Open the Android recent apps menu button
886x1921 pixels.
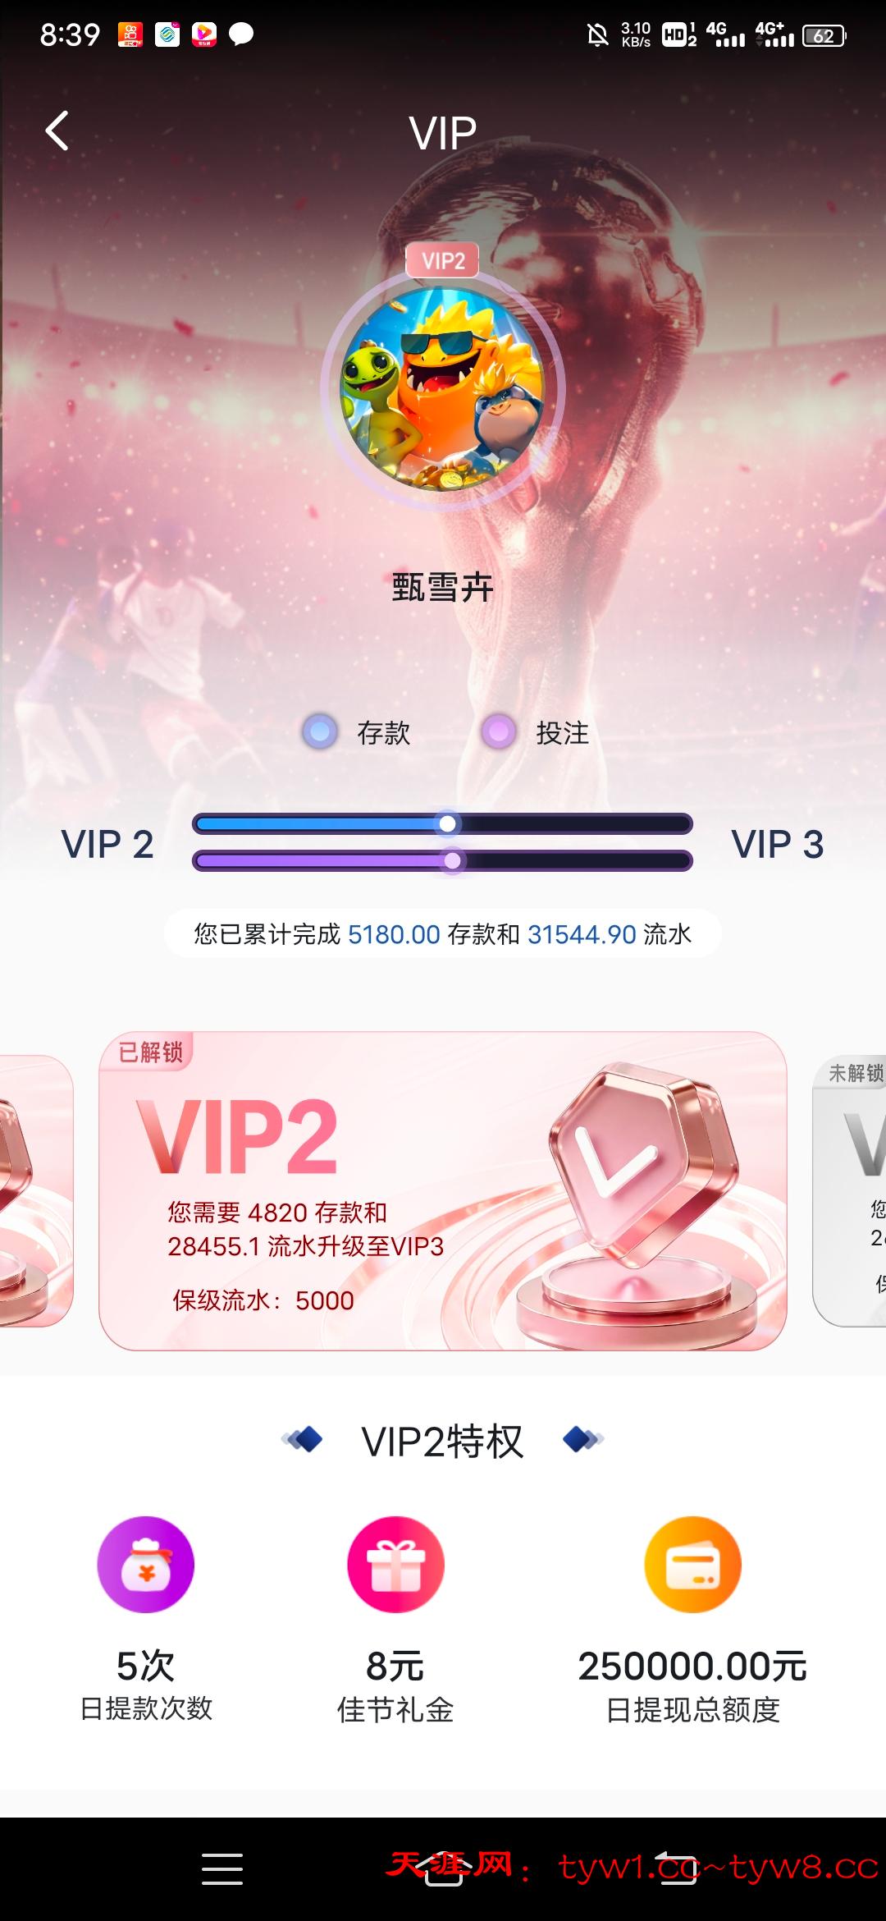(221, 1868)
